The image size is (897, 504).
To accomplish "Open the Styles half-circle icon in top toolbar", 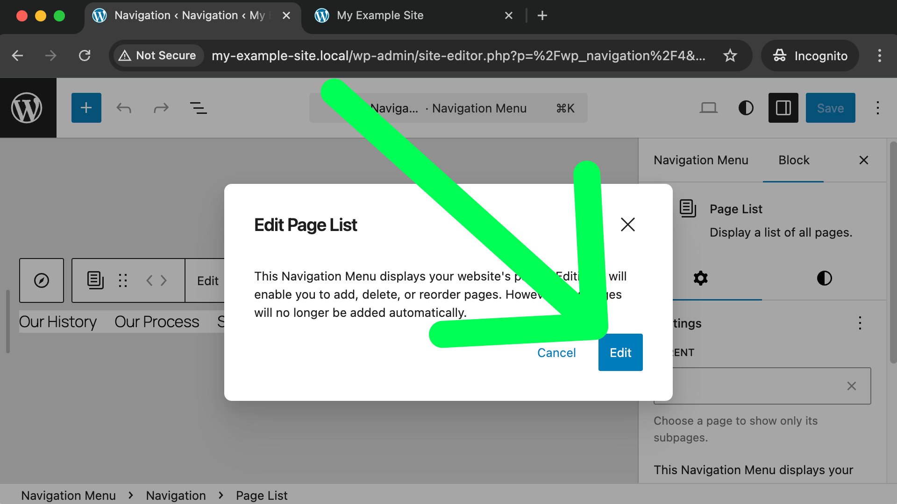I will pyautogui.click(x=746, y=108).
